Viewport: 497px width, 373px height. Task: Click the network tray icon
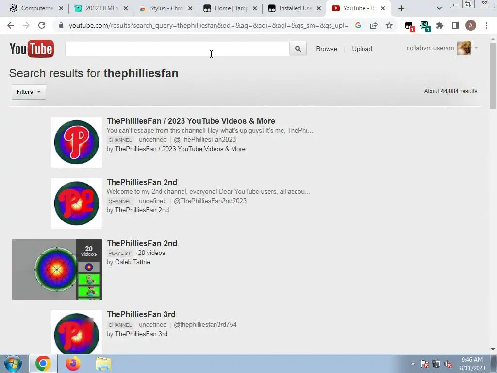436,364
